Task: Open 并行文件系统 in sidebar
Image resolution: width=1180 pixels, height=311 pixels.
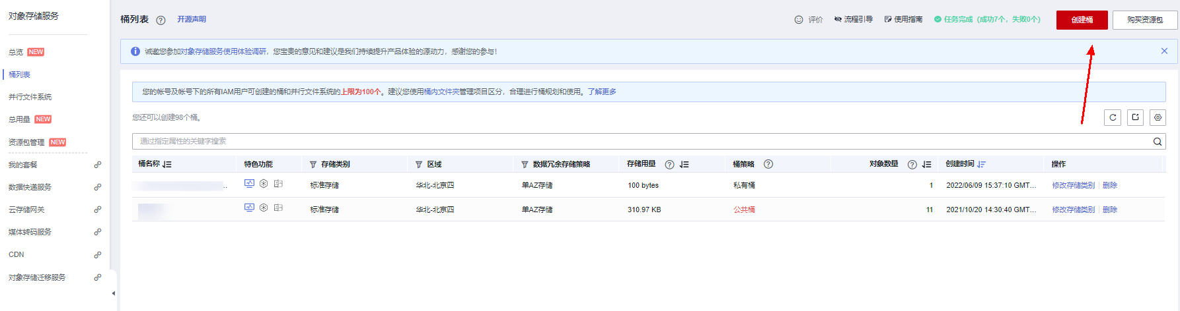Action: [30, 97]
